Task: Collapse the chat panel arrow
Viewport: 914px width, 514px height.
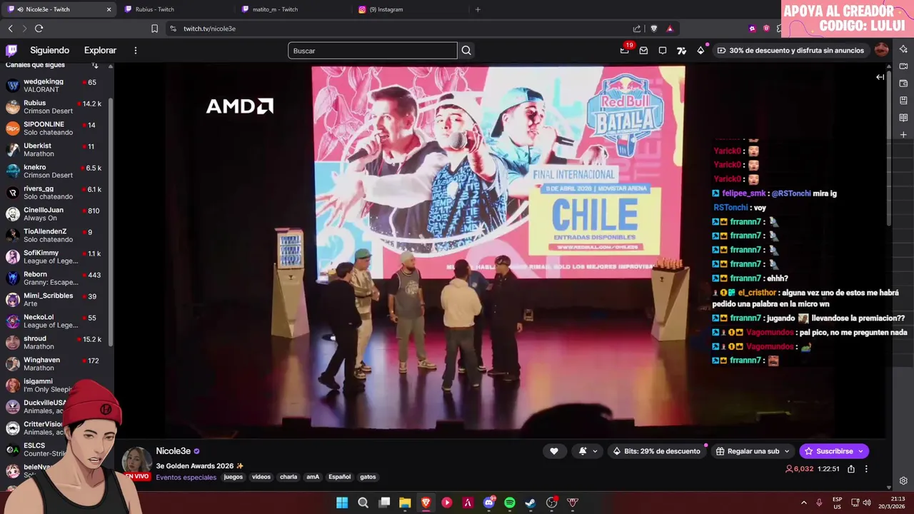Action: tap(880, 77)
